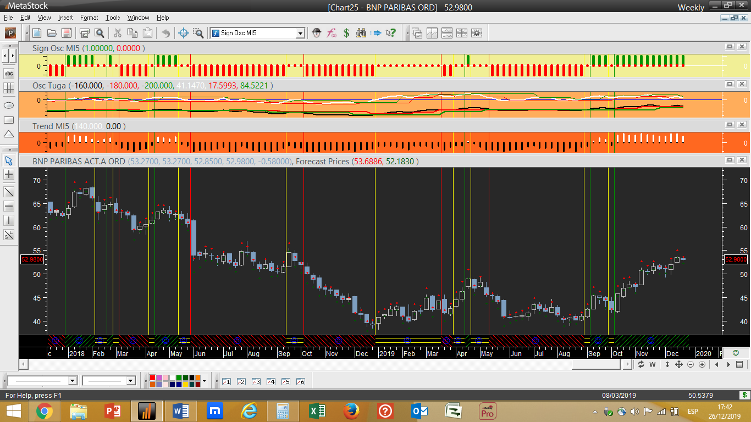Toggle the Sign Osc MI5 pane maximize box
This screenshot has width=751, height=422.
730,47
